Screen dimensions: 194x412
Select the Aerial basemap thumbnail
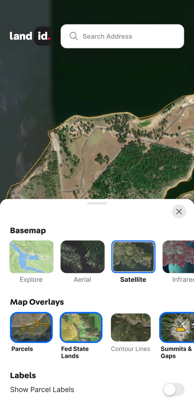tap(82, 257)
